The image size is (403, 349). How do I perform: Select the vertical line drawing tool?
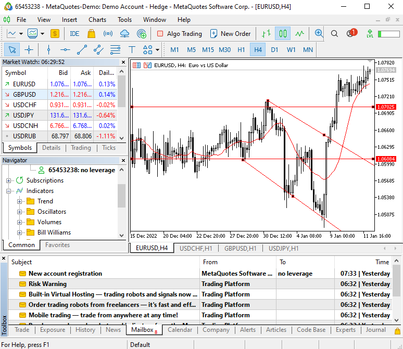(x=48, y=49)
